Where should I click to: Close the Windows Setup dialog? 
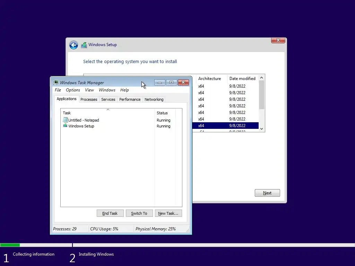pyautogui.click(x=278, y=40)
